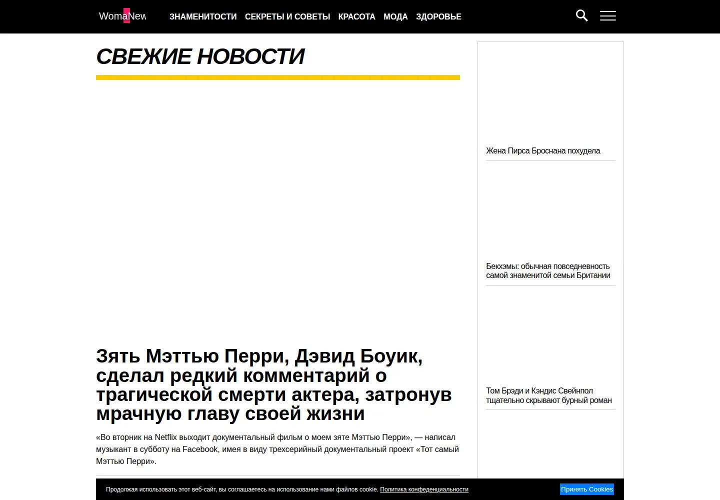
Task: Click the excerpt beginning «Во вторник на Netflix
Action: click(x=277, y=449)
